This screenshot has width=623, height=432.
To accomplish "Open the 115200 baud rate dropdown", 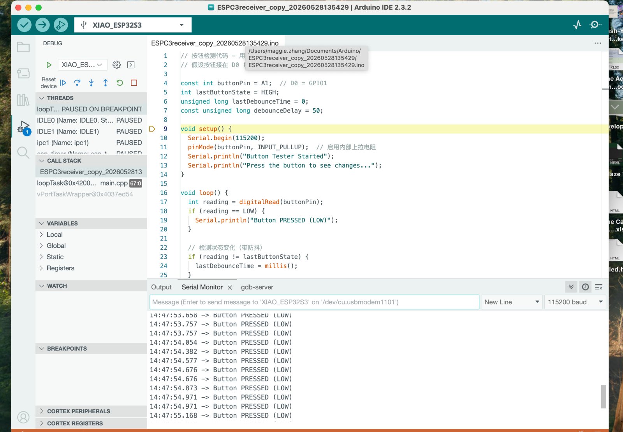I will pos(575,302).
